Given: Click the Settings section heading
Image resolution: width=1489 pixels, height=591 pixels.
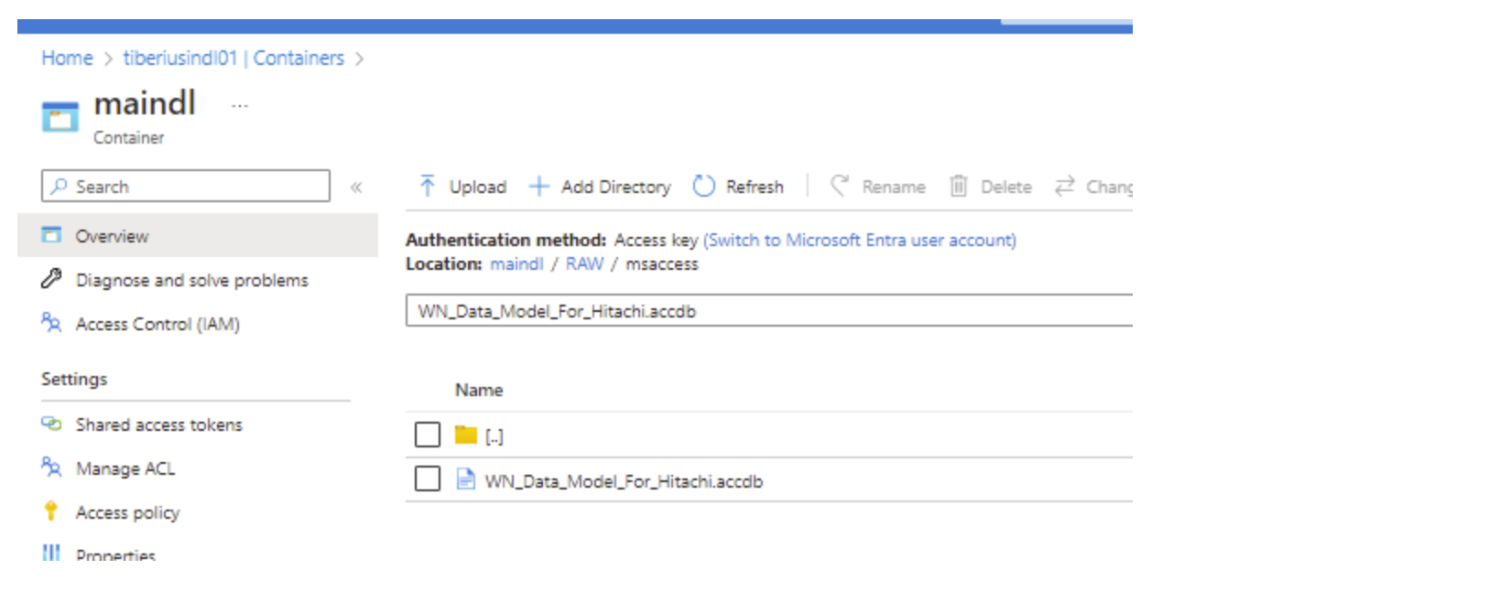Looking at the screenshot, I should click(74, 379).
